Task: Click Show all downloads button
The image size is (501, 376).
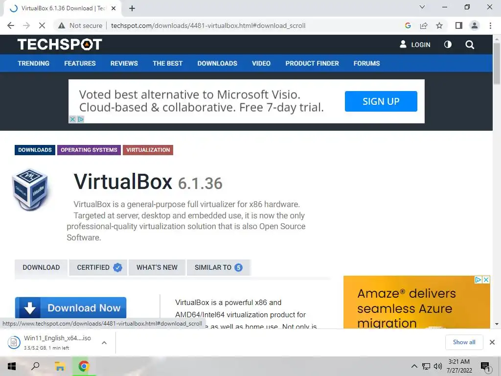Action: point(464,342)
